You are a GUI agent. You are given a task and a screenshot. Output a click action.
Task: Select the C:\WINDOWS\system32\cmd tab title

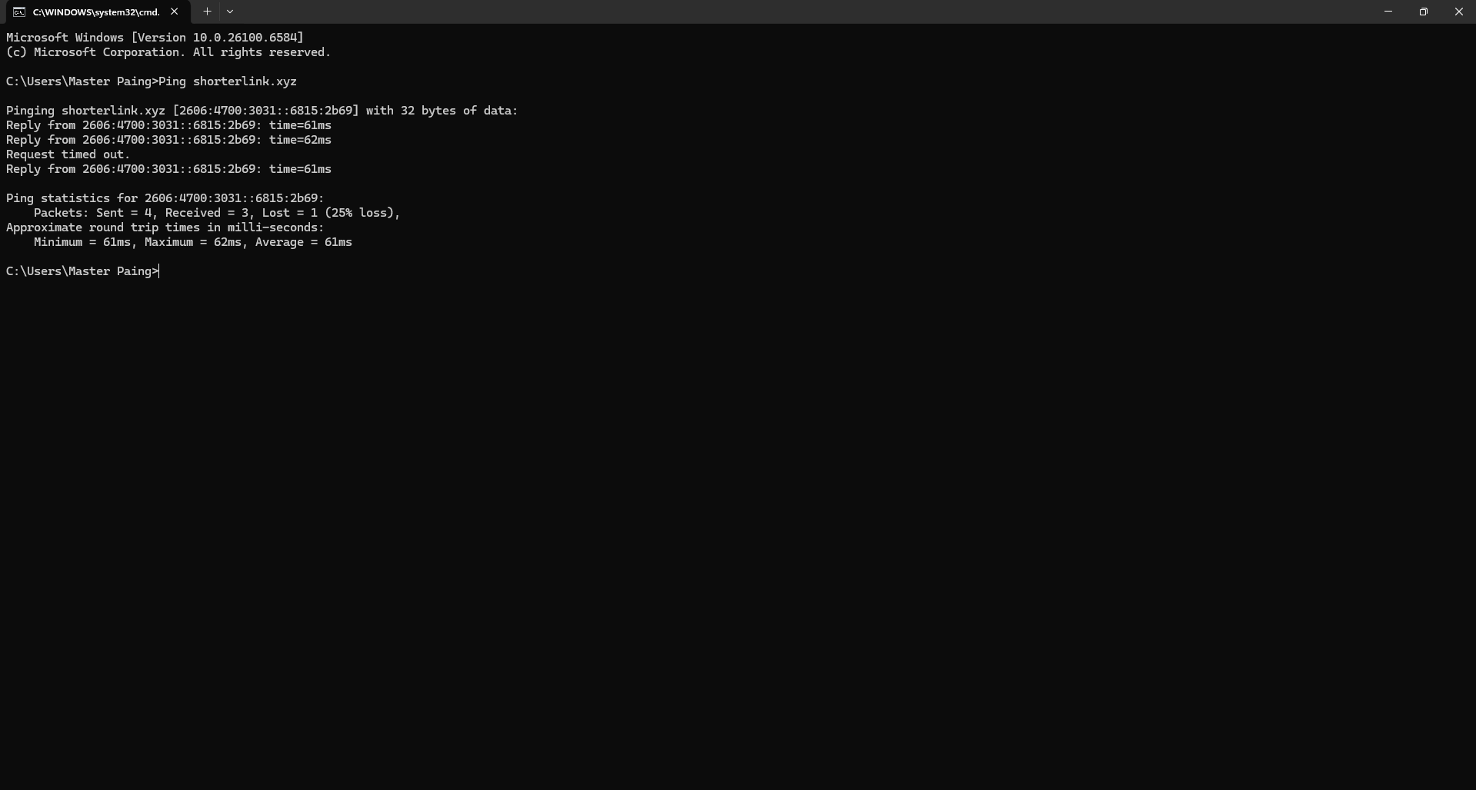[96, 12]
